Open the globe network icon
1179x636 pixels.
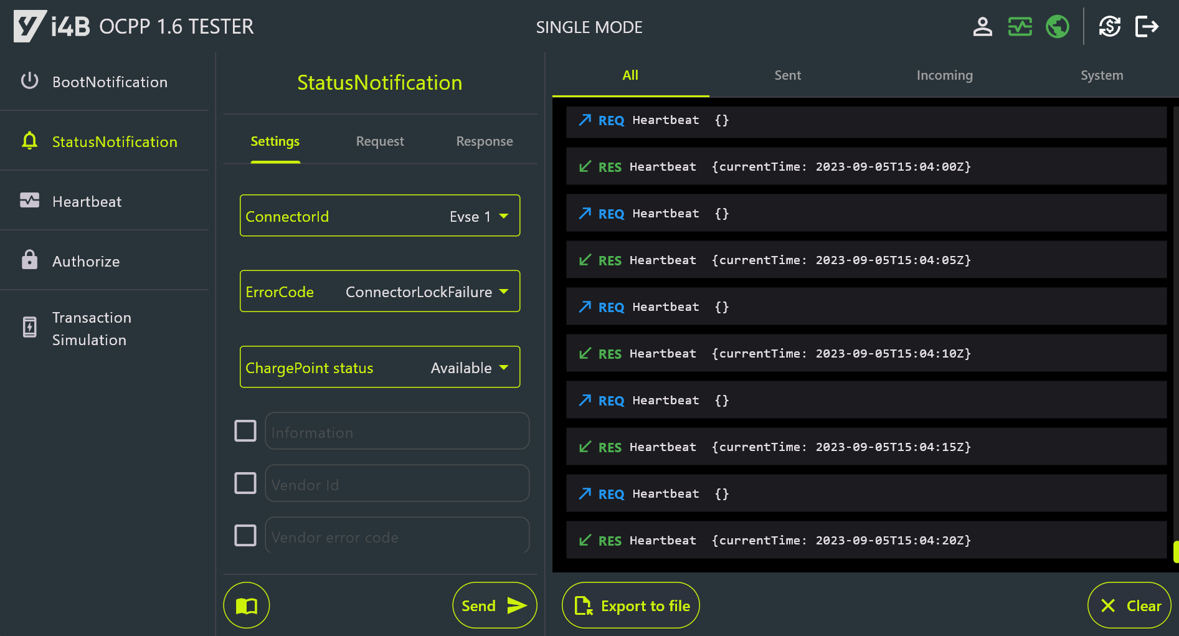(1057, 26)
